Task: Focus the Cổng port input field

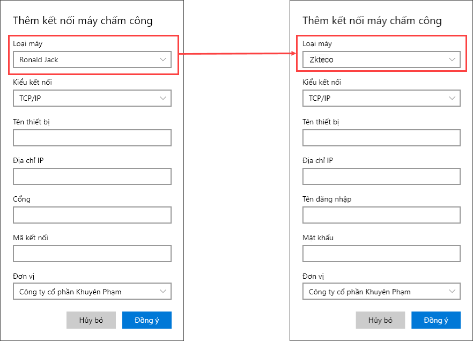Action: tap(92, 215)
